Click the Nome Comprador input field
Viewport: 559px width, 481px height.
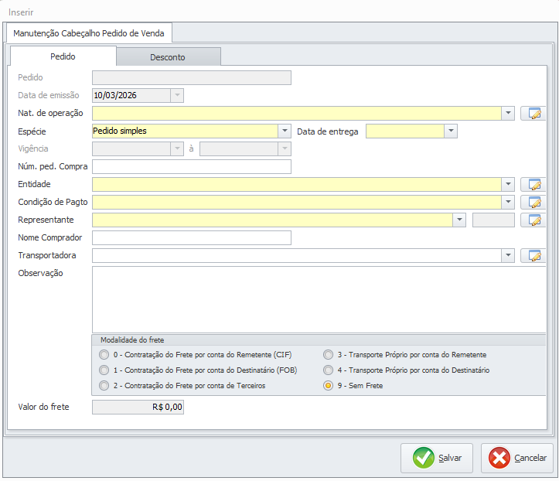coord(191,238)
